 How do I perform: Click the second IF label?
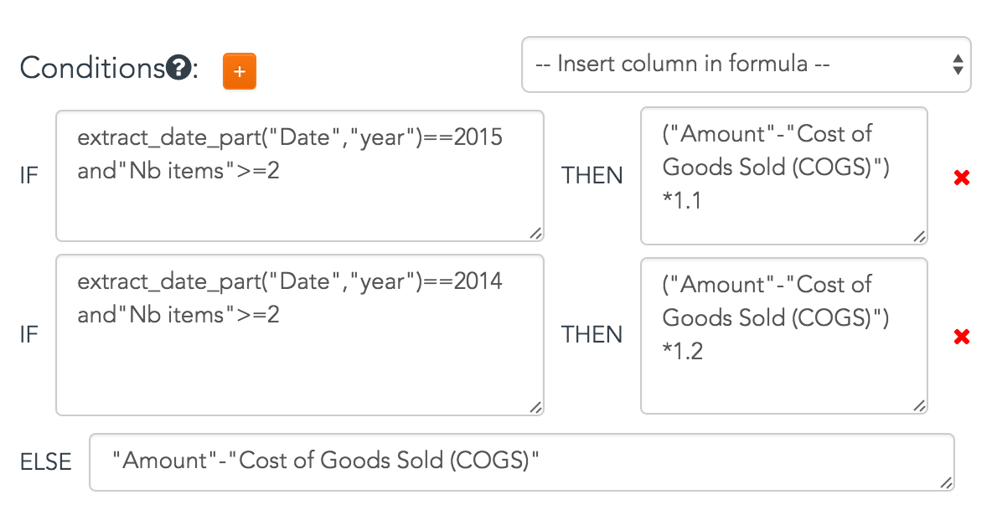(29, 335)
